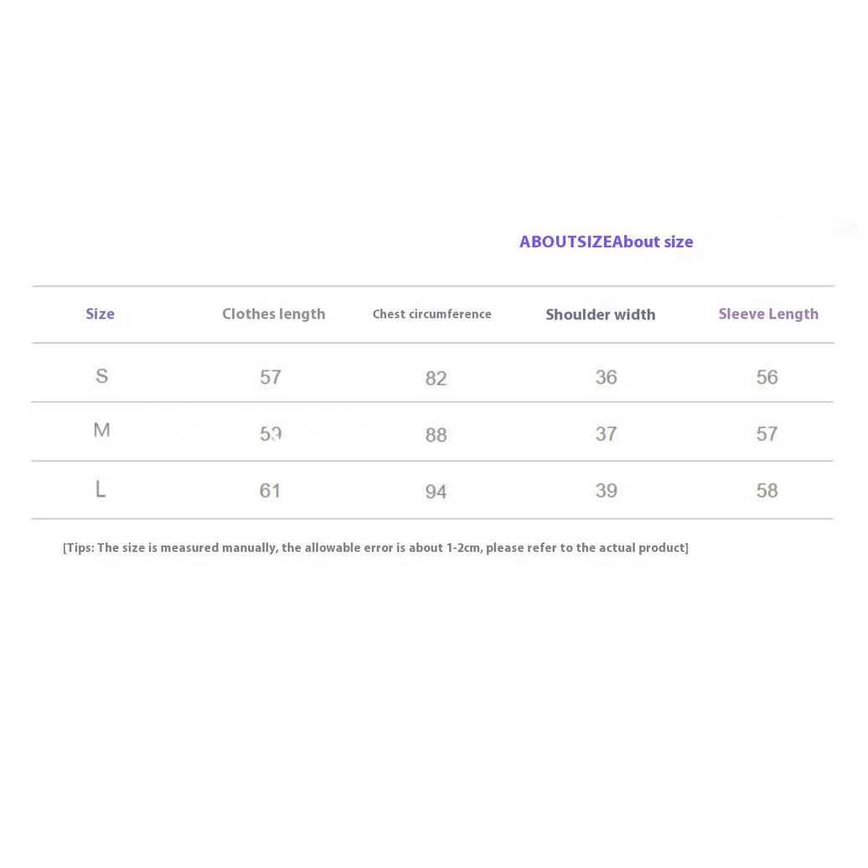Image resolution: width=868 pixels, height=868 pixels.
Task: Click shoulder width value 37
Action: click(606, 434)
